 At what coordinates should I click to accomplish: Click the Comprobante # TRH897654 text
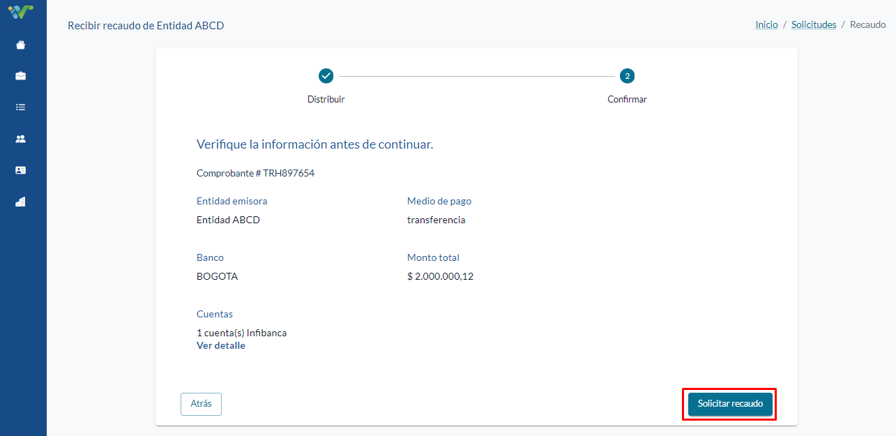(x=255, y=173)
